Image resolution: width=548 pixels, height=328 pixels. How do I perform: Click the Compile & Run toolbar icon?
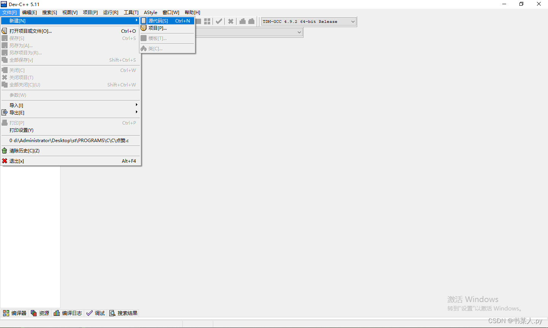(x=198, y=21)
